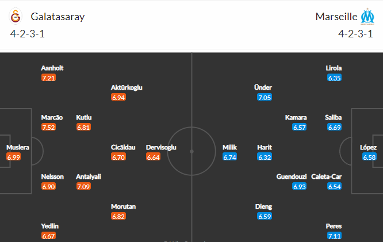Click López's 6.58 rating badge

tap(369, 157)
